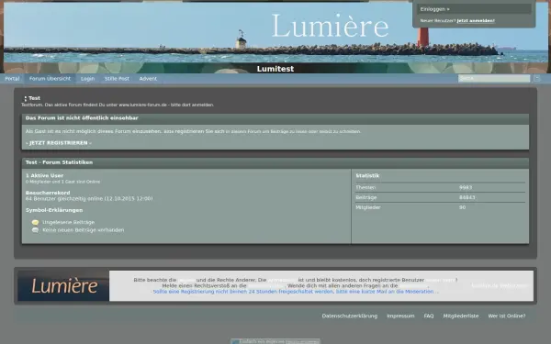Screen dimensions: 551x344
Task: Select the Advent navigation item
Action: coord(148,79)
